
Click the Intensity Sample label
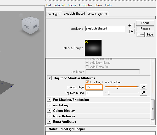pyautogui.click(x=73, y=48)
